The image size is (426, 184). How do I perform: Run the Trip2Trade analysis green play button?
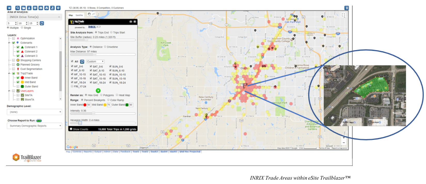pos(98,90)
